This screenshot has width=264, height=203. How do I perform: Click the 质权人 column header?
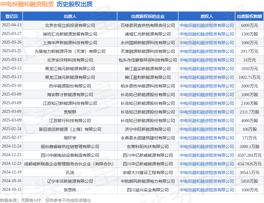pyautogui.click(x=206, y=16)
